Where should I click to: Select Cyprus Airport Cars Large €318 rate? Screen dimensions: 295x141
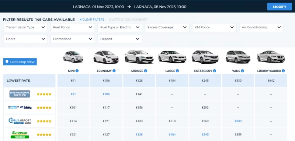(x=172, y=121)
